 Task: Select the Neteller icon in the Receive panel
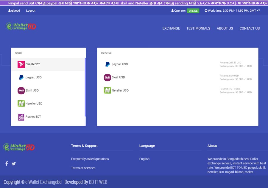pos(107,90)
